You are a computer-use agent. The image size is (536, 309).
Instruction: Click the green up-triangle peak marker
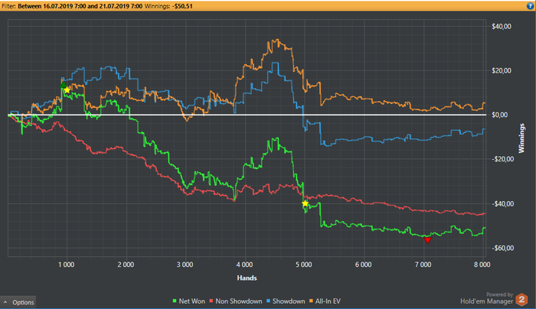coord(64,85)
